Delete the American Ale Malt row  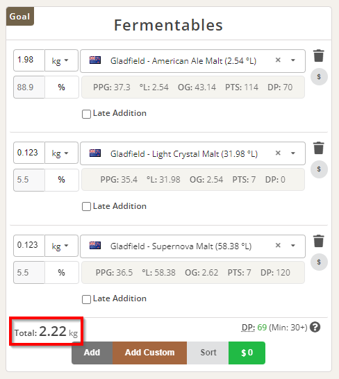click(x=318, y=56)
